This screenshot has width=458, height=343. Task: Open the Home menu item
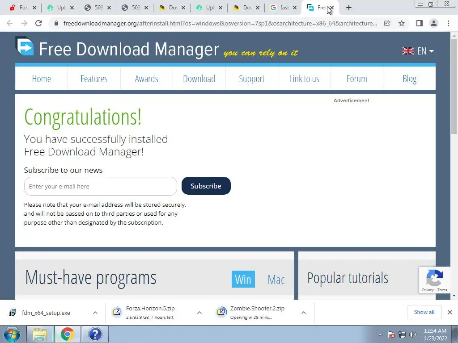42,79
